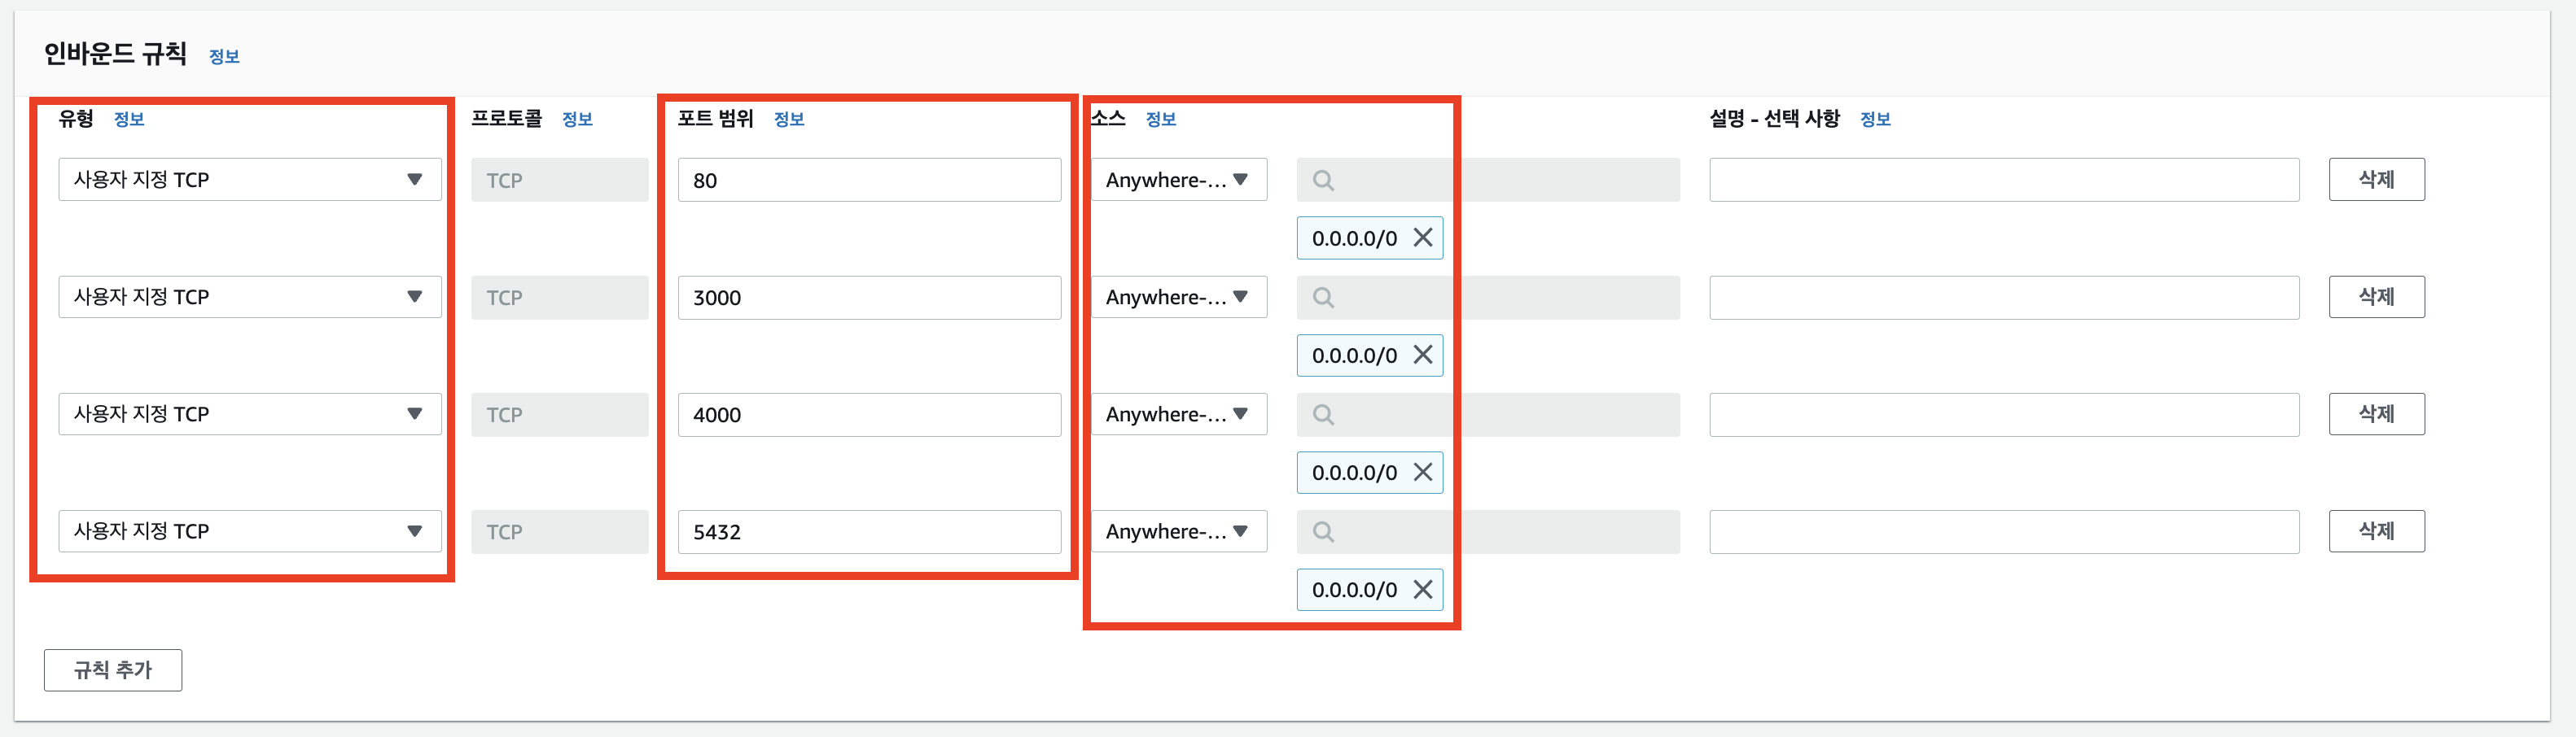
Task: Click source search field in port 80 row
Action: (x=1488, y=180)
